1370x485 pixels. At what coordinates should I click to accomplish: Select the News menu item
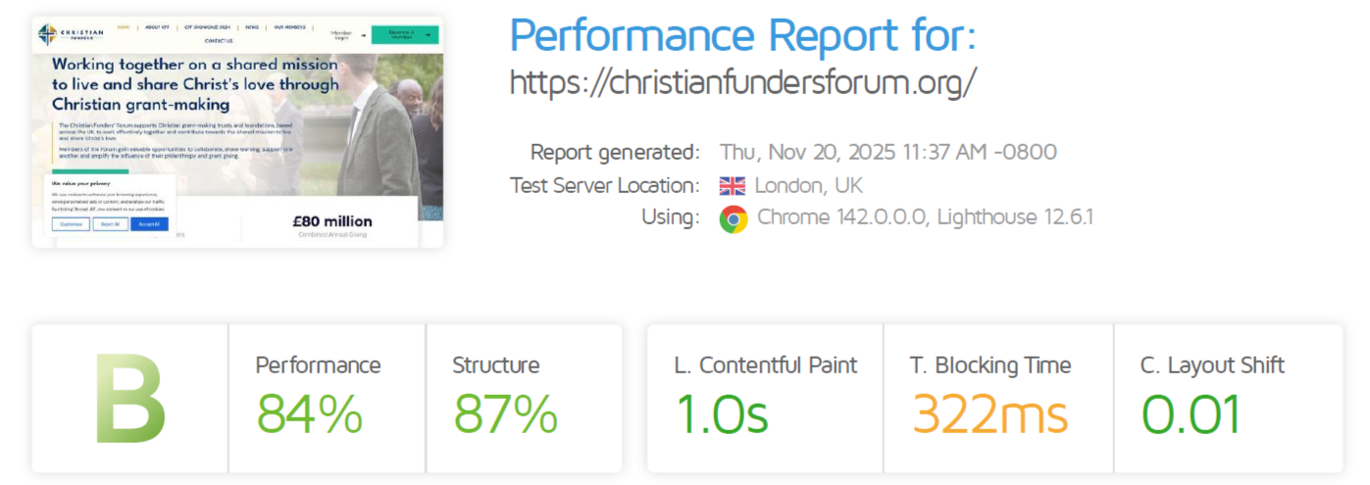coord(252,27)
